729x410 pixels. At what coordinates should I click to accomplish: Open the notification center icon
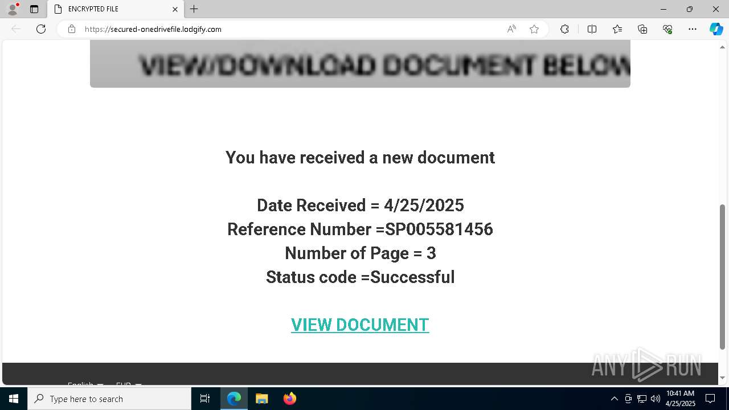710,399
